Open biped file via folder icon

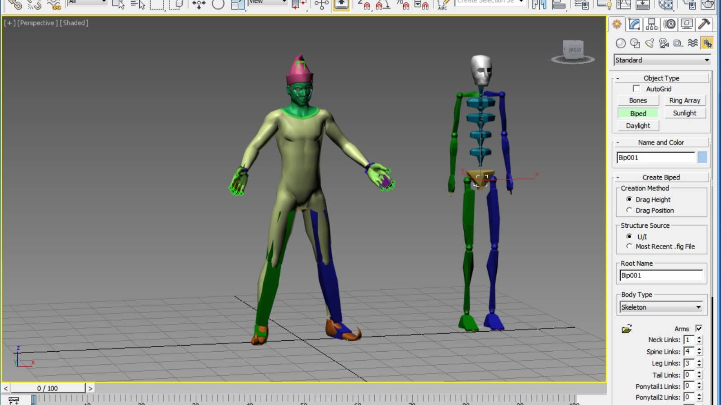(627, 329)
